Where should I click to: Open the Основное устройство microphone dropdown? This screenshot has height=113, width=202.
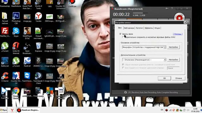pyautogui.click(x=144, y=47)
